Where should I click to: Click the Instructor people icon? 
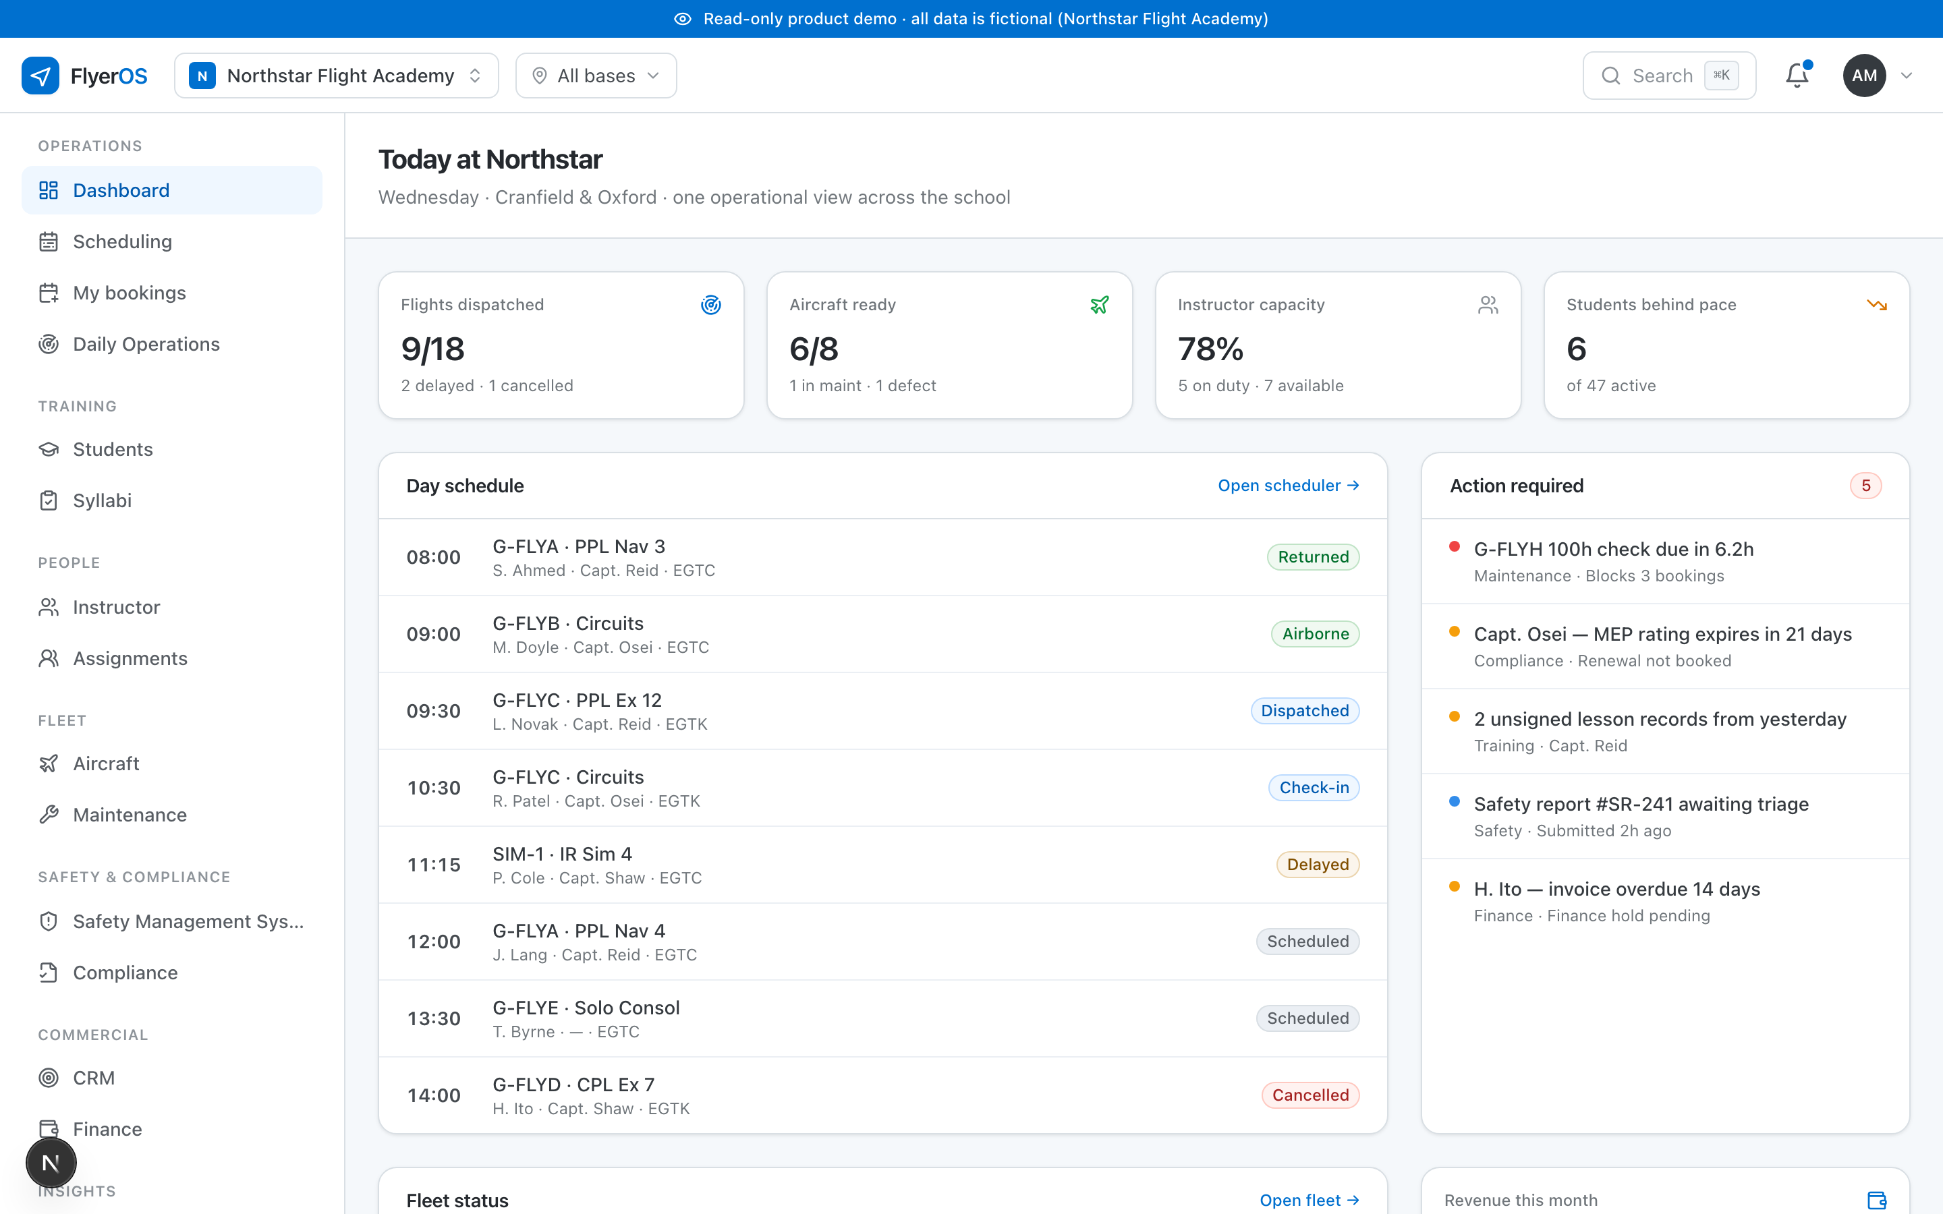(x=49, y=608)
